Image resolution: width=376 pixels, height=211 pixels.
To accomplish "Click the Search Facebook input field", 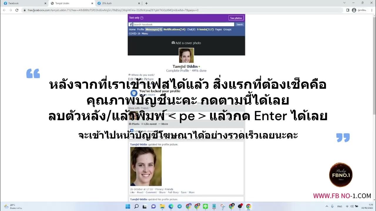I will point(184,25).
